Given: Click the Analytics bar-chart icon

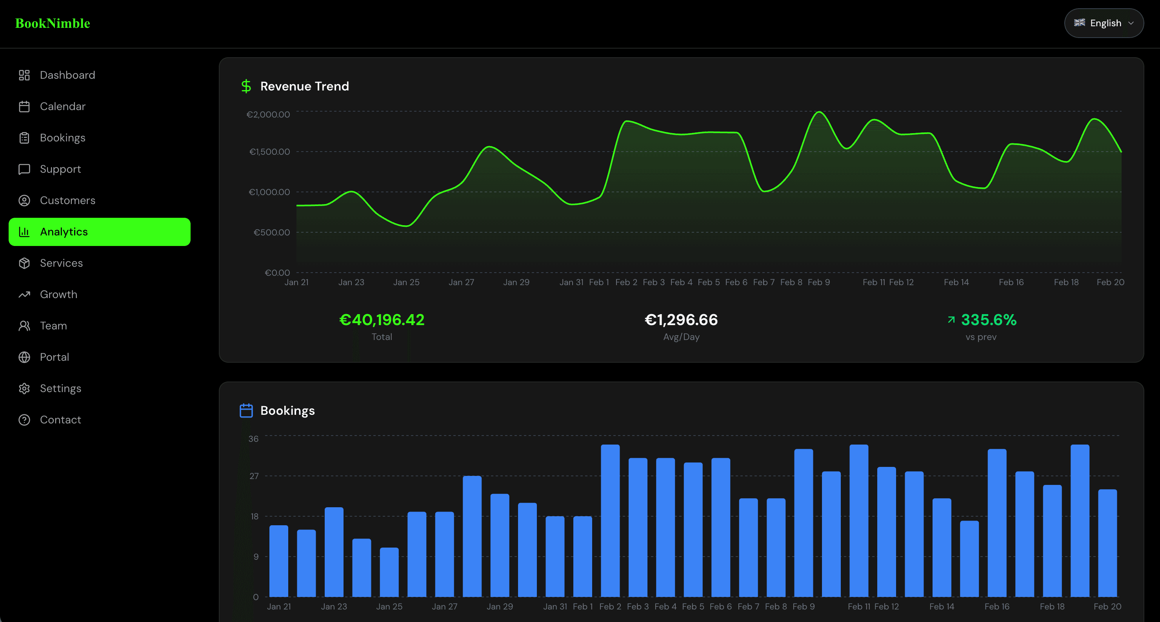Looking at the screenshot, I should click(x=24, y=231).
